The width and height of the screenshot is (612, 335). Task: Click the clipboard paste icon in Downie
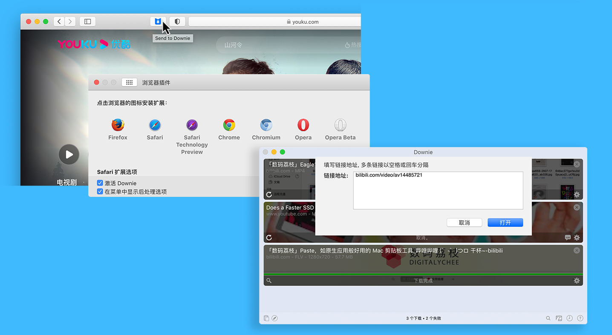pyautogui.click(x=266, y=318)
